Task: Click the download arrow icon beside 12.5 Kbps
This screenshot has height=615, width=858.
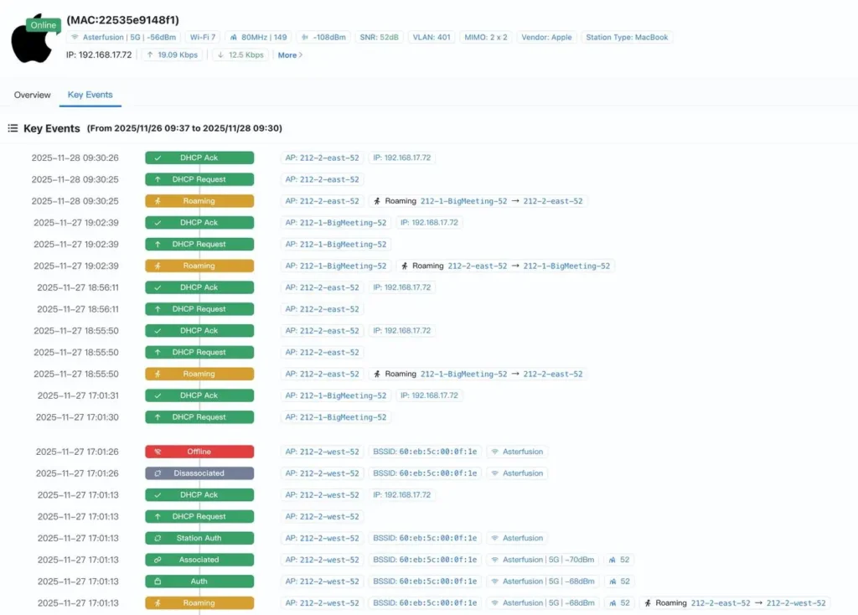Action: [x=220, y=54]
